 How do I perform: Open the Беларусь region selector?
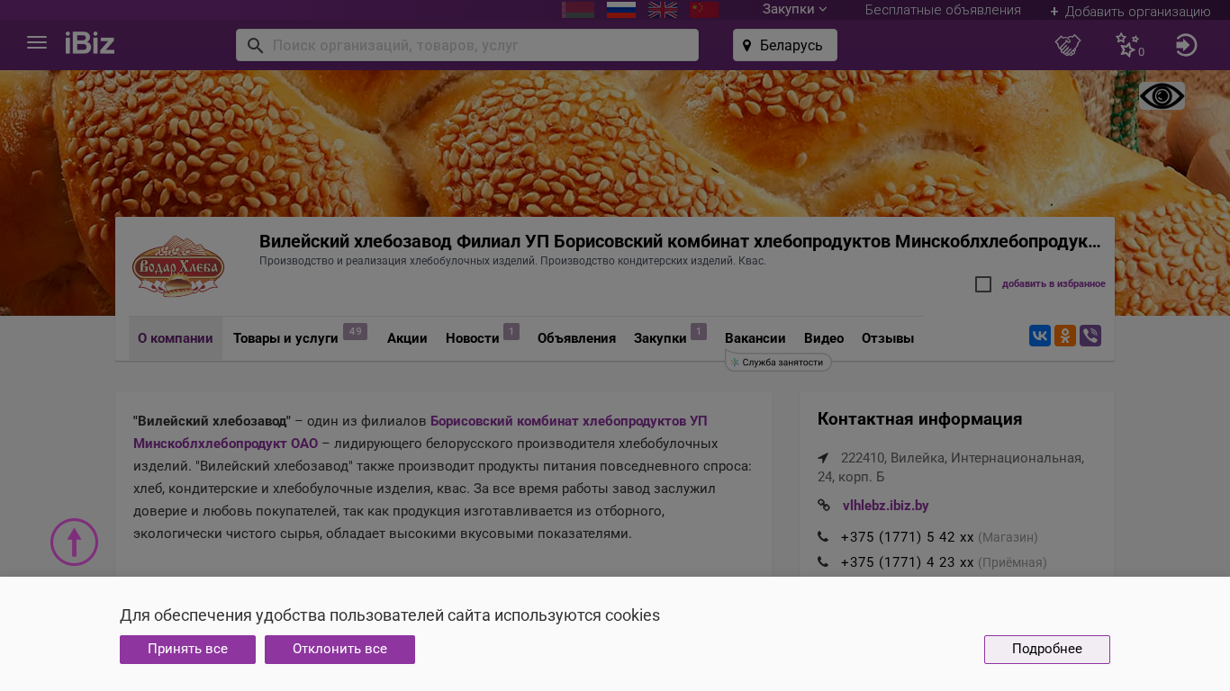pyautogui.click(x=785, y=45)
